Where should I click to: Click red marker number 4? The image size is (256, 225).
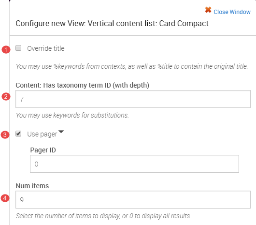(x=5, y=198)
